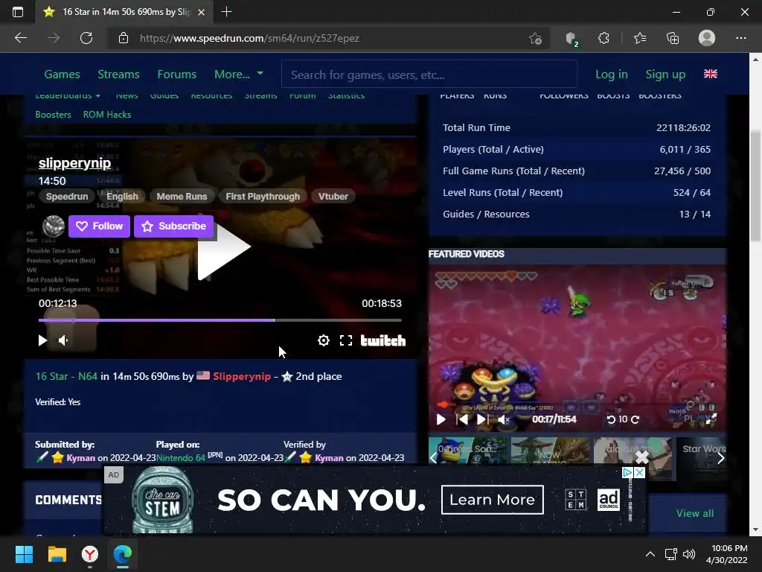The image size is (762, 572).
Task: Open browser extensions puzzle icon
Action: (603, 38)
